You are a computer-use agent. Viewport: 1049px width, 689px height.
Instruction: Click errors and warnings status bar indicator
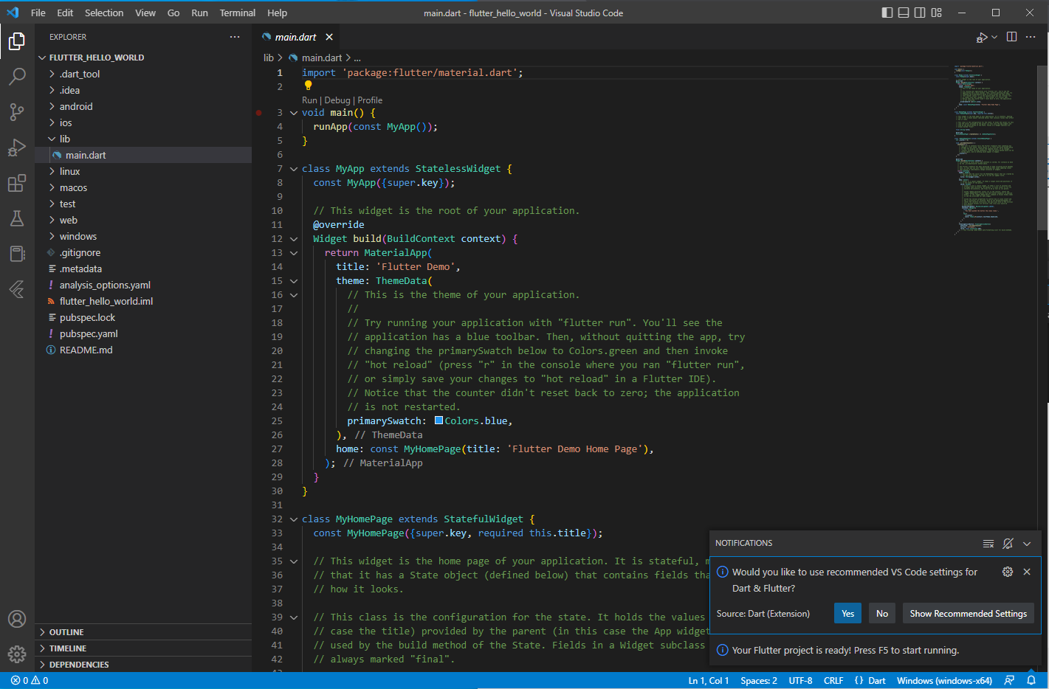30,681
